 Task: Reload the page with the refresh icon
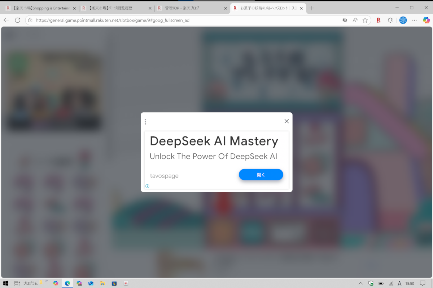coord(17,20)
